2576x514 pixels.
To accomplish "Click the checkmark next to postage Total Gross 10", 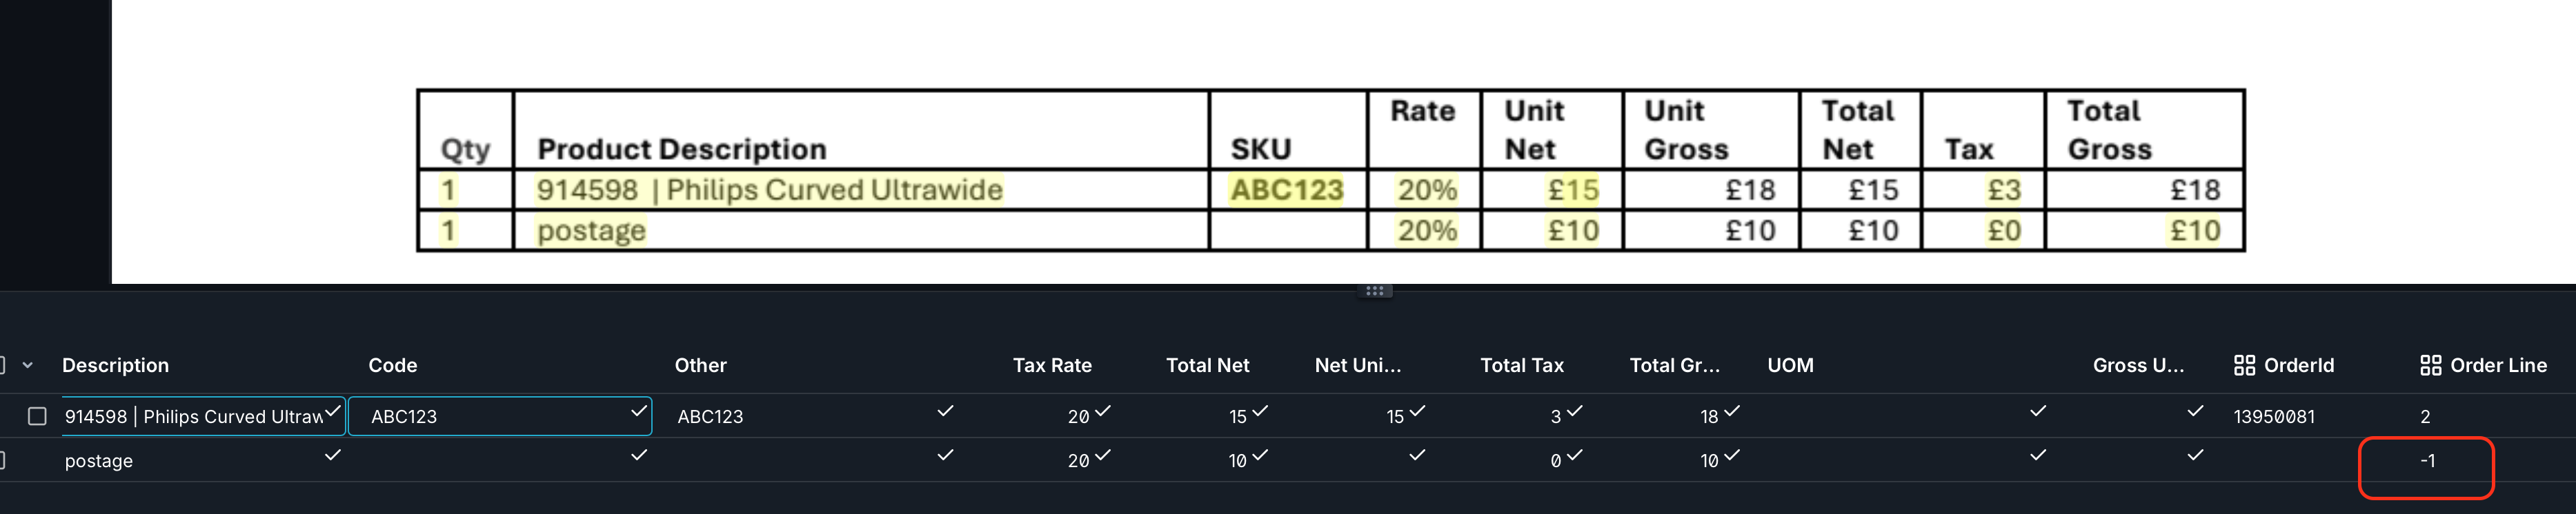I will pos(1732,455).
